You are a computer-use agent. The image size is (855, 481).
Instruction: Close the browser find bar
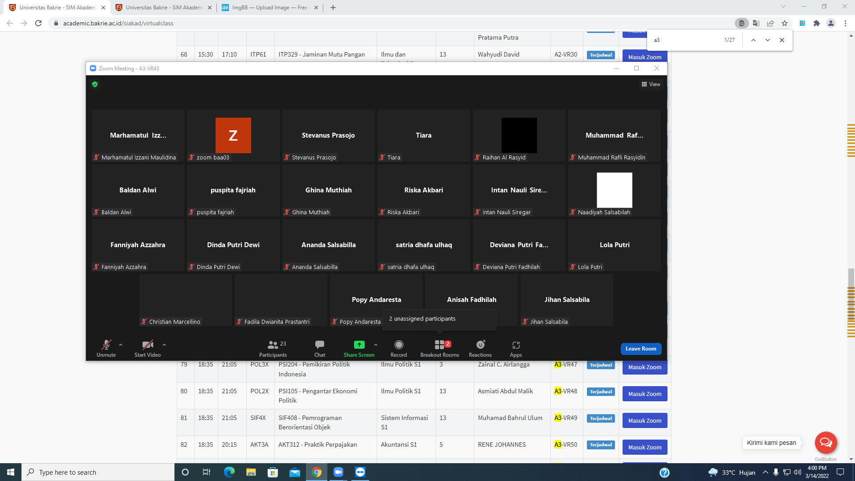(x=782, y=40)
